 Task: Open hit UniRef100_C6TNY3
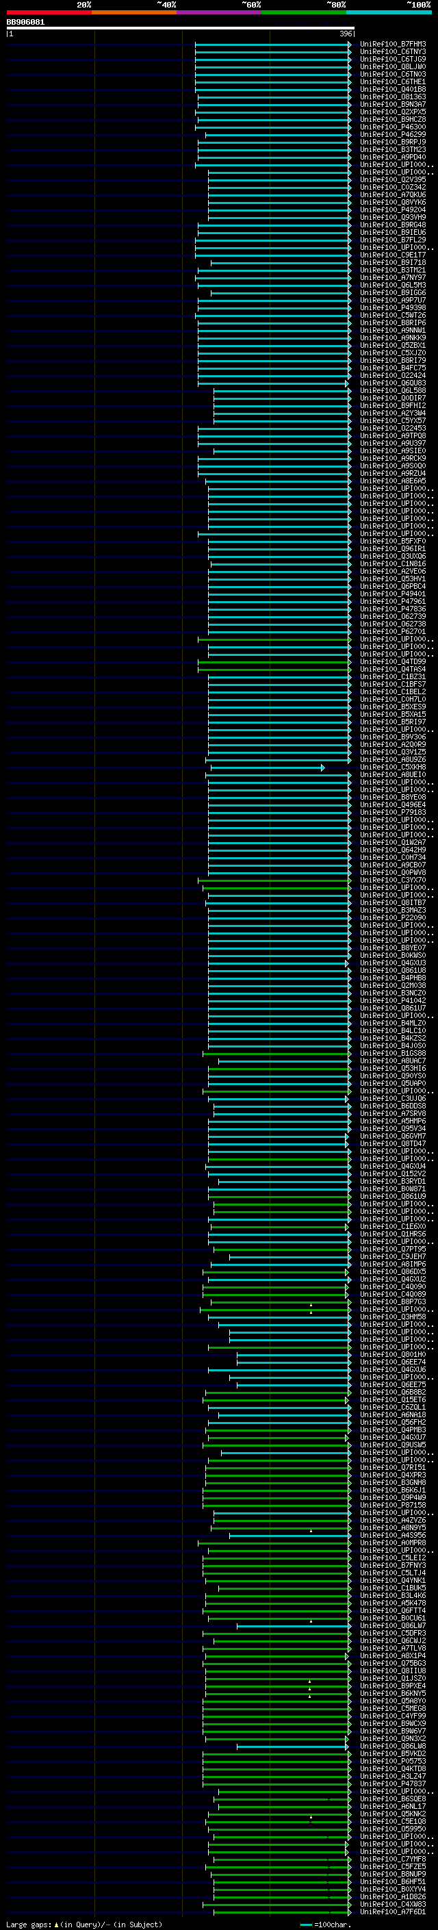point(393,52)
